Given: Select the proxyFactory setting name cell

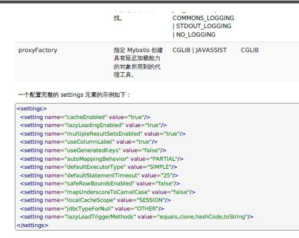Looking at the screenshot, I should click(x=38, y=50).
